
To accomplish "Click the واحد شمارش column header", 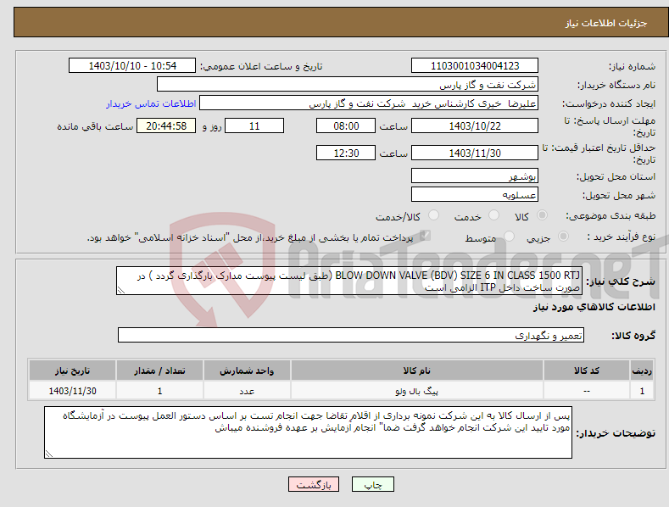I will tap(247, 370).
